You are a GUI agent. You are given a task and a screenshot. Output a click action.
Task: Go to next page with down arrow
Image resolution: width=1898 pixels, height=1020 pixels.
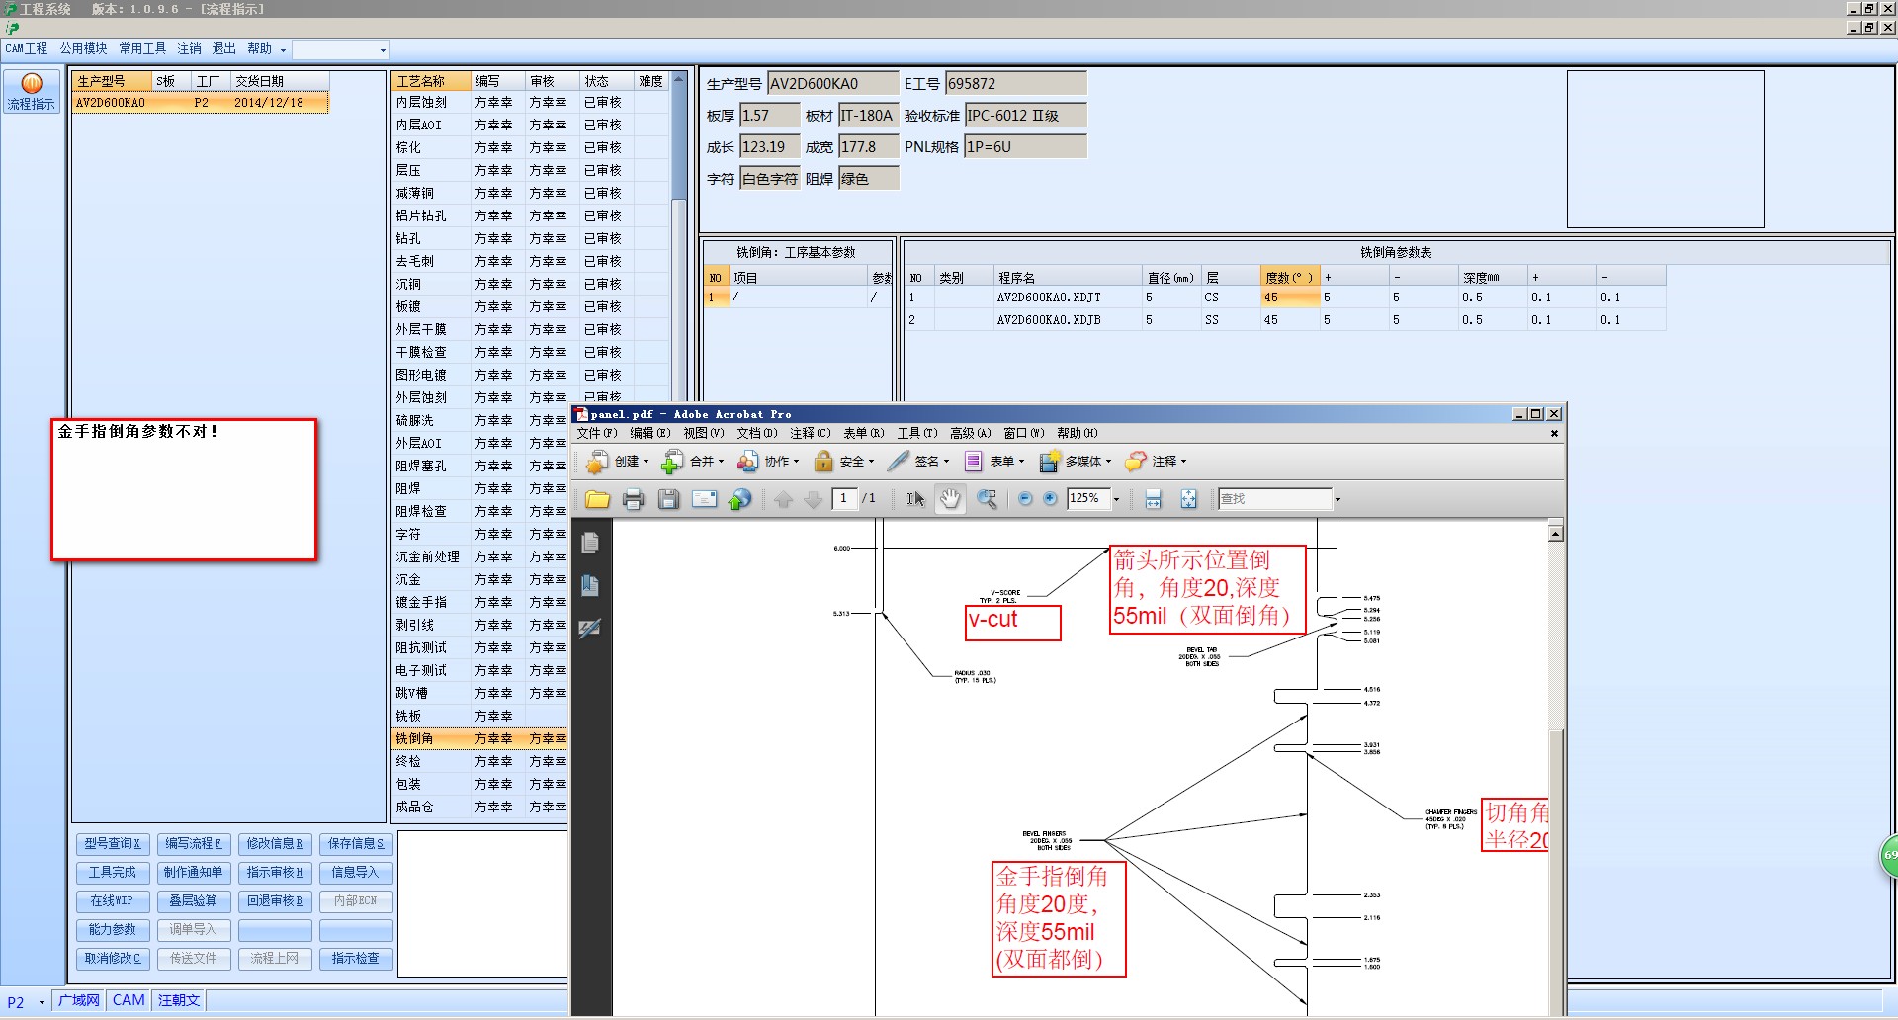tap(813, 500)
